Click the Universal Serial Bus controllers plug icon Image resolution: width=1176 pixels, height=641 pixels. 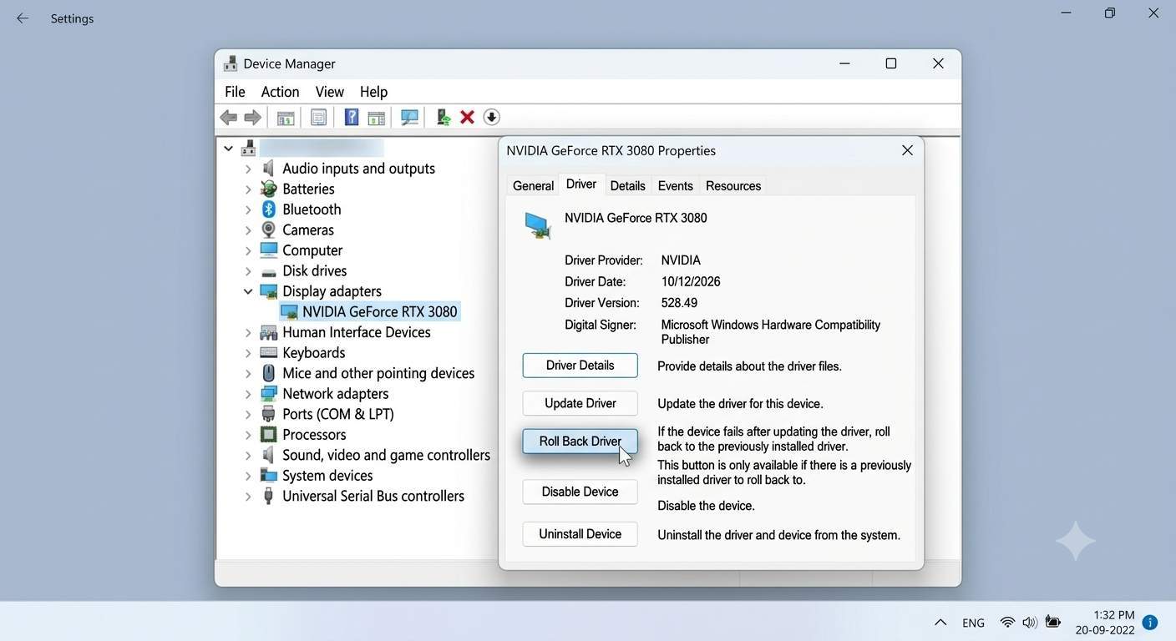269,496
